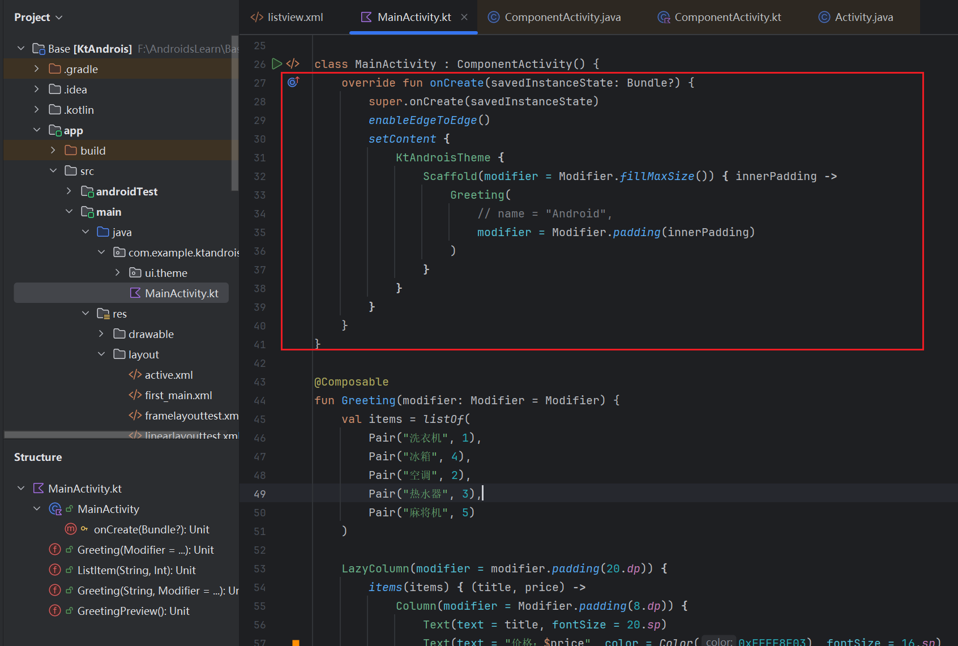Expand the .gradle folder
The height and width of the screenshot is (646, 958).
pos(37,69)
